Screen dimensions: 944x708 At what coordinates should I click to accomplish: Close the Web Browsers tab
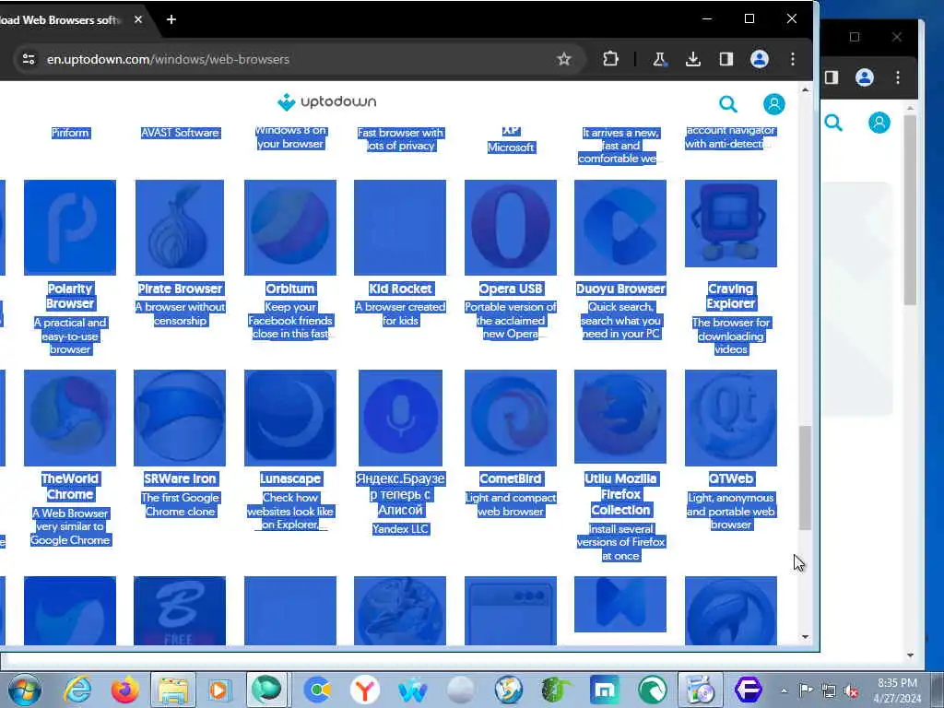click(138, 20)
